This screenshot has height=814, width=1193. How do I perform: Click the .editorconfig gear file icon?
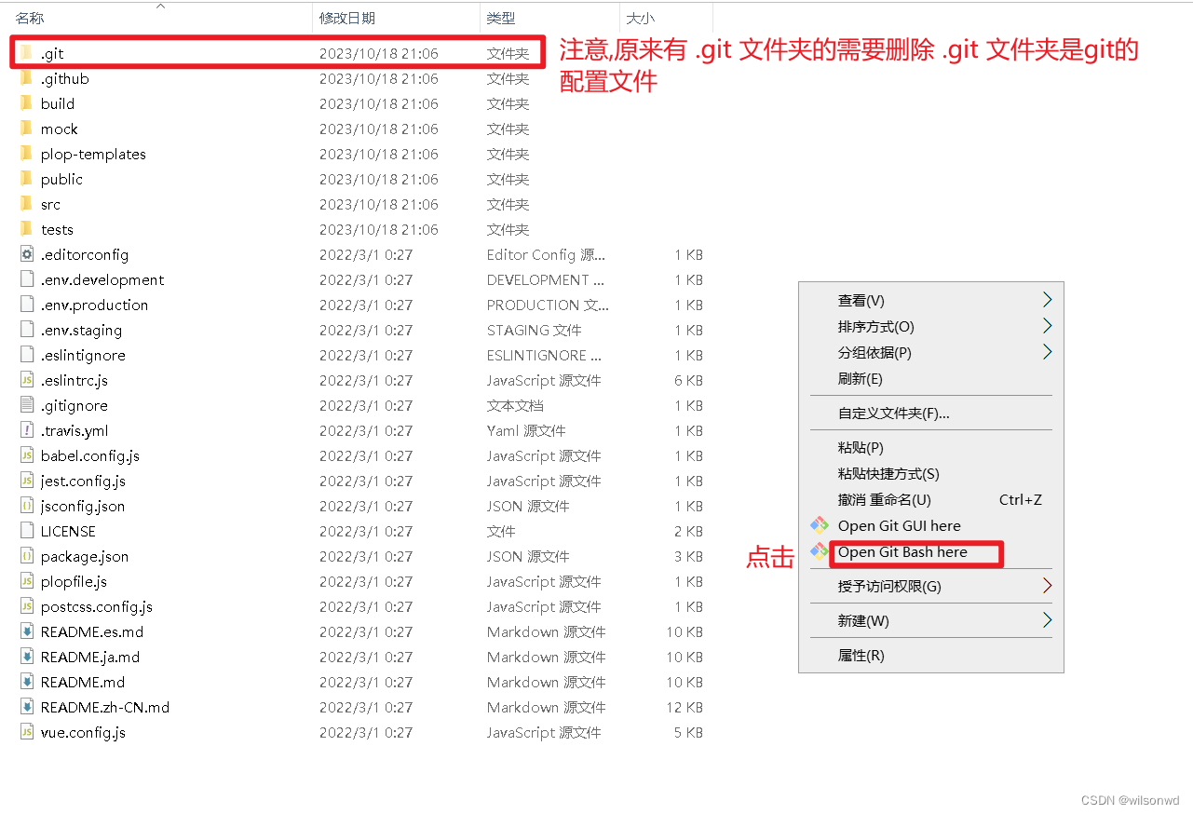click(26, 254)
